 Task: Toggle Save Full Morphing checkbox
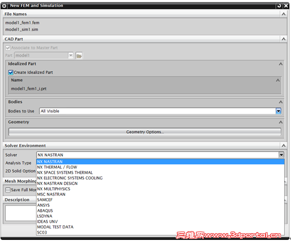[x=8, y=190]
